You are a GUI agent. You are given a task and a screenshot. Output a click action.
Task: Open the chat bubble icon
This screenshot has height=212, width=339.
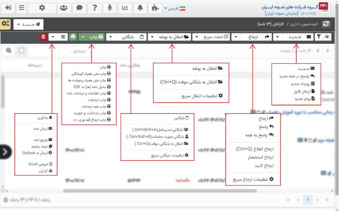[x=79, y=8]
